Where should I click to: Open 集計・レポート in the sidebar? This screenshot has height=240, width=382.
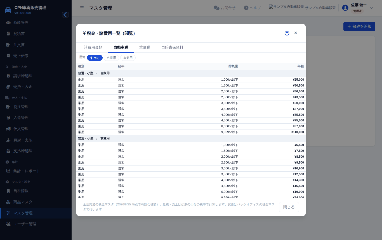tap(36, 171)
